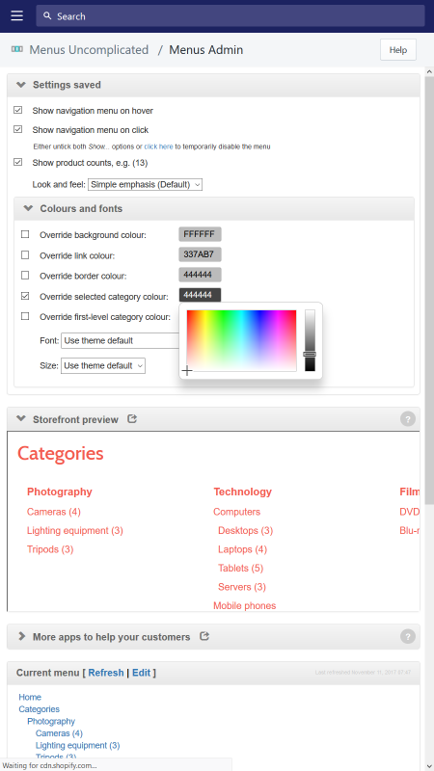
Task: Open the font Size dropdown
Action: click(103, 365)
